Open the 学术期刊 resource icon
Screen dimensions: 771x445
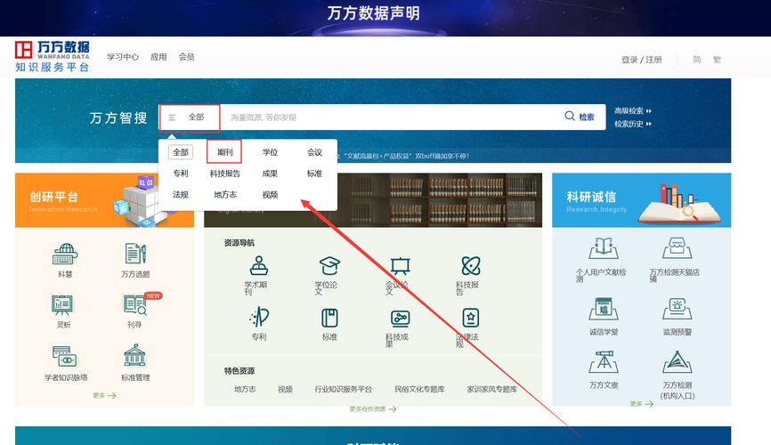259,266
